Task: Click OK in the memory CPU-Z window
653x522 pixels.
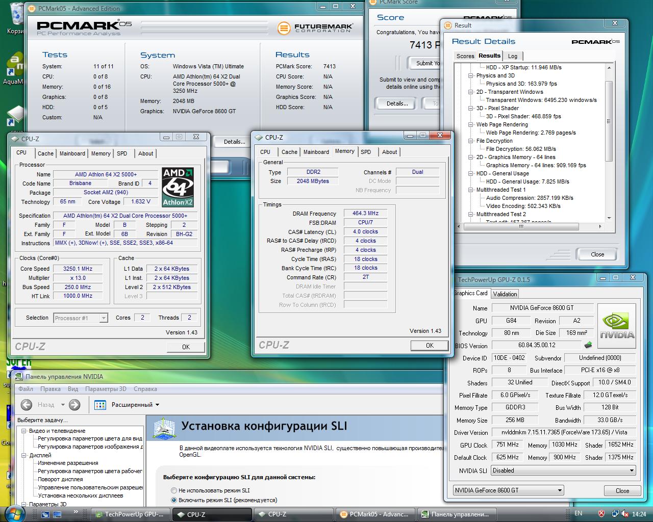Action: coord(430,345)
